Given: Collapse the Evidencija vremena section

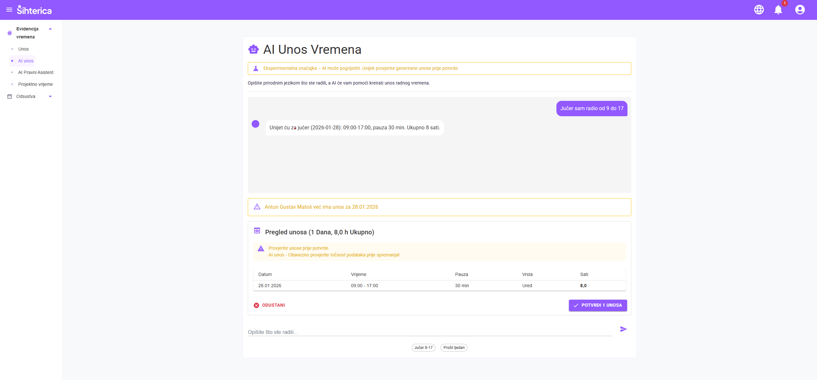Looking at the screenshot, I should coord(50,29).
